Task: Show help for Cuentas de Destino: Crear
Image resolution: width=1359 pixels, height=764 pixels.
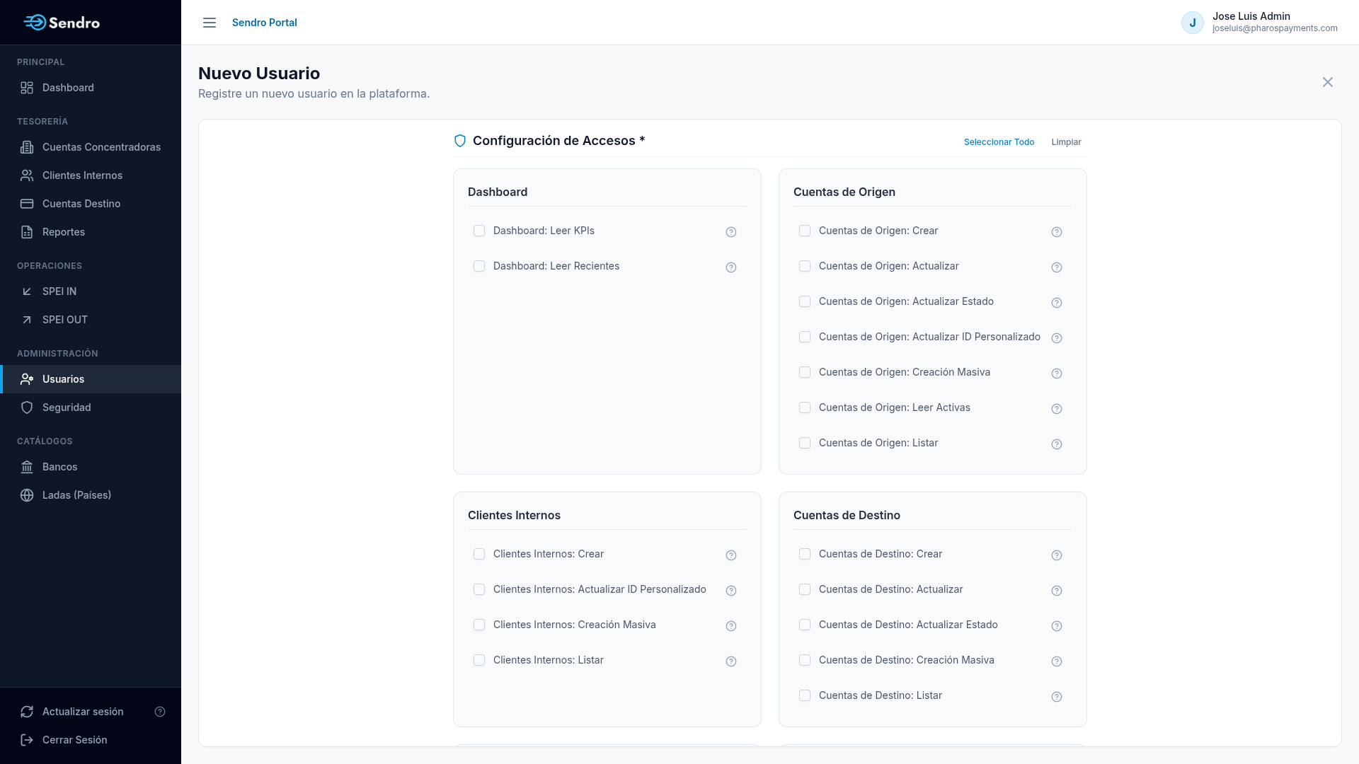Action: [x=1057, y=555]
